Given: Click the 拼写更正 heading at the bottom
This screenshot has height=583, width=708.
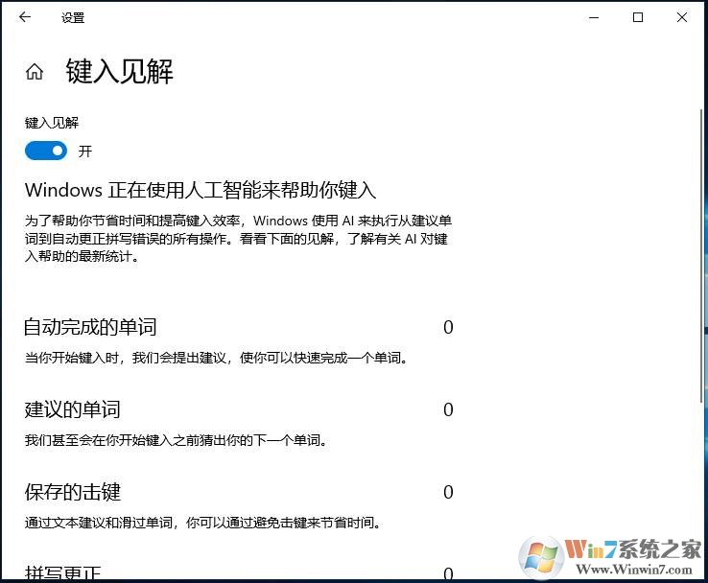Looking at the screenshot, I should point(63,573).
